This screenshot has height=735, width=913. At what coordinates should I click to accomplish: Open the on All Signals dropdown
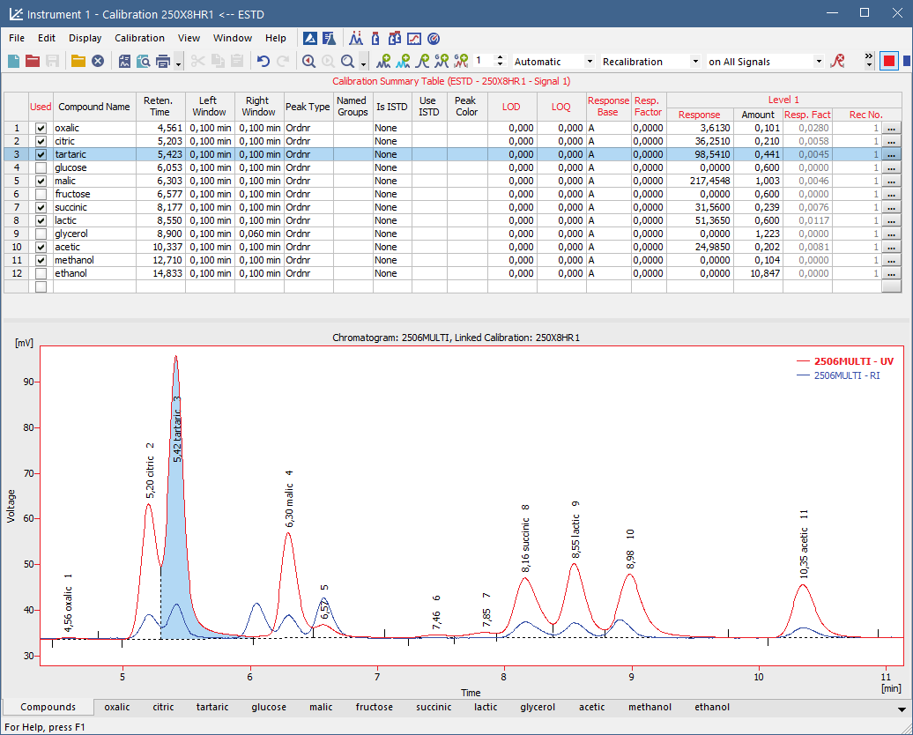(x=819, y=62)
